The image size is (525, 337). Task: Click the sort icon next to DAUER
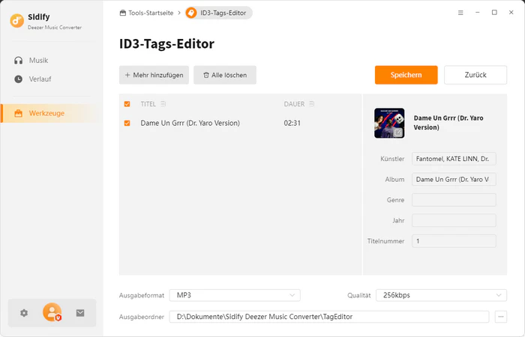[312, 104]
